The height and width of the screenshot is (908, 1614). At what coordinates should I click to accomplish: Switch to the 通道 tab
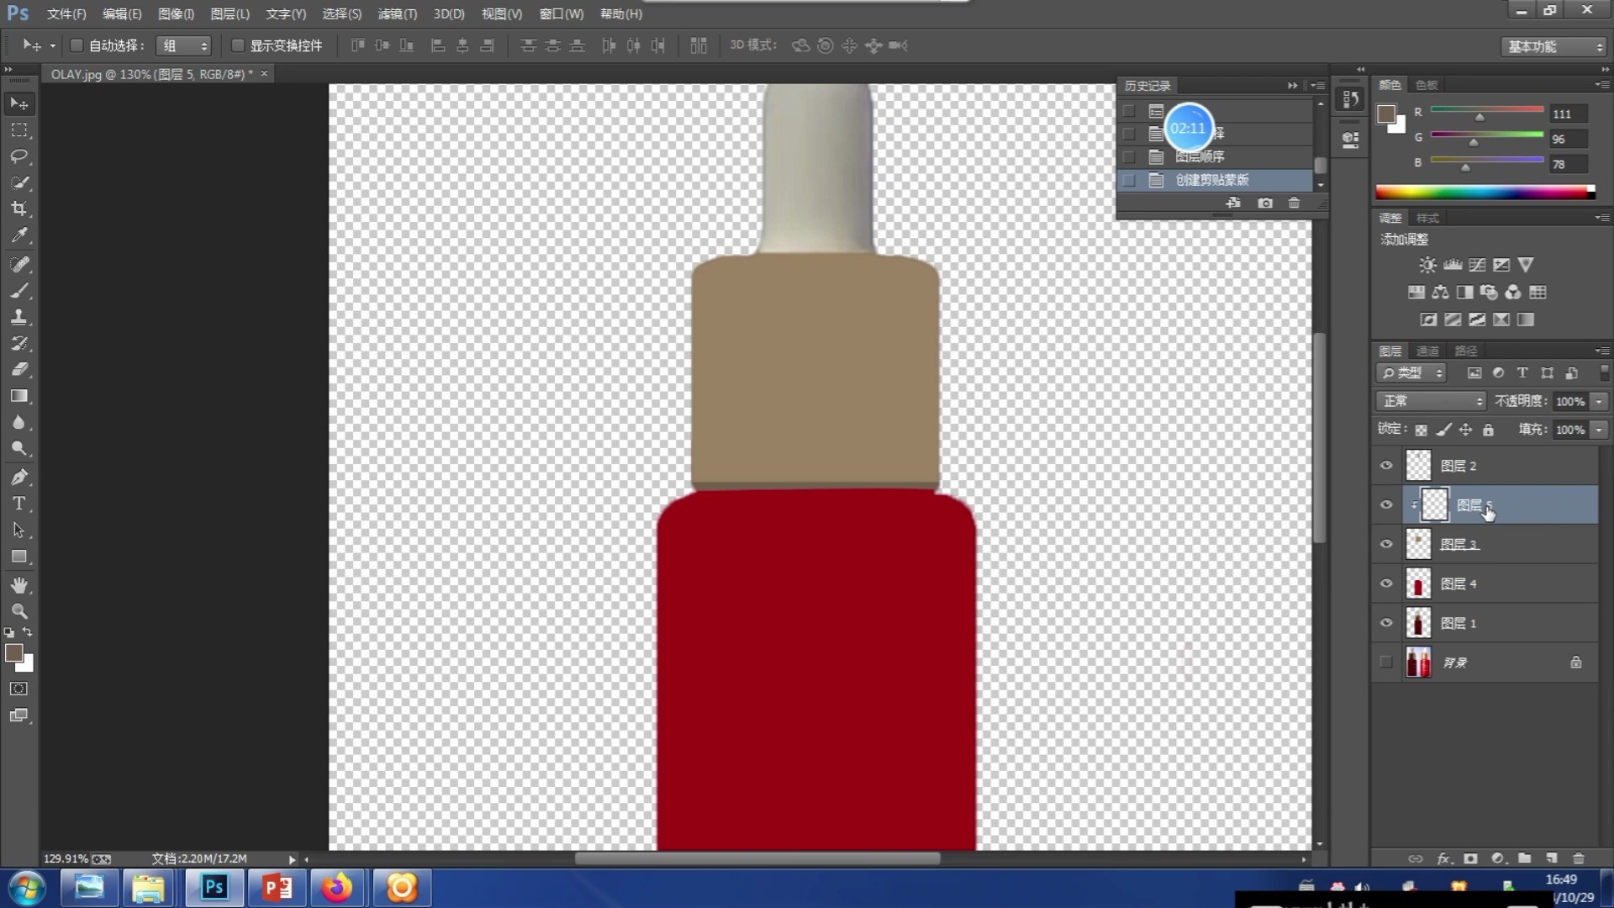point(1427,351)
